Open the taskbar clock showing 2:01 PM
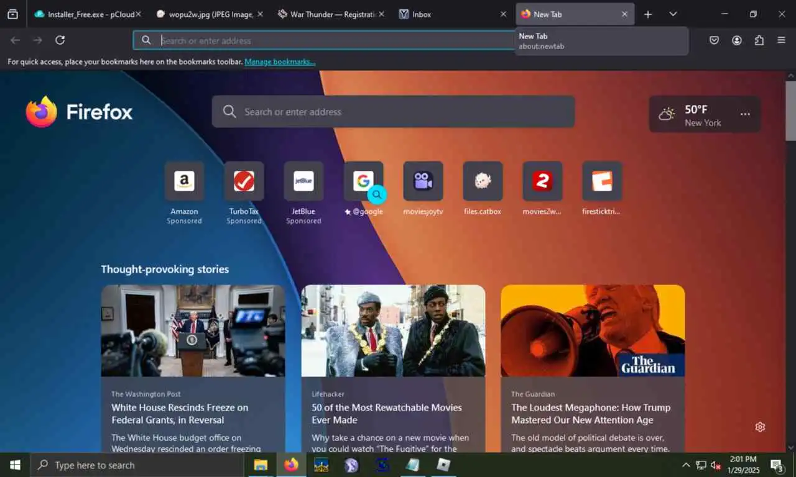This screenshot has height=477, width=796. pos(743,465)
